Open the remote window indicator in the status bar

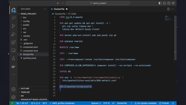(x=12, y=103)
